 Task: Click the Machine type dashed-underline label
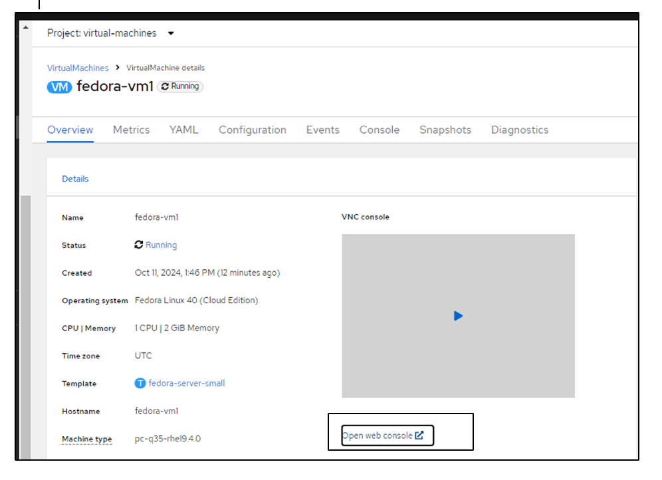point(87,439)
